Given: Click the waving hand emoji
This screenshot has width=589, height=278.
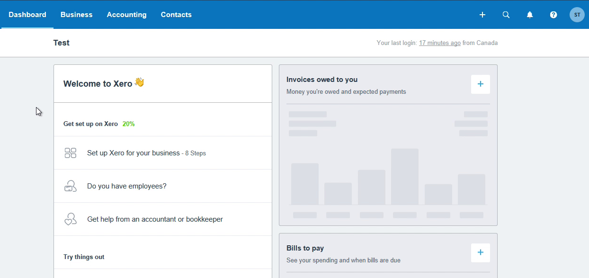Looking at the screenshot, I should pos(139,82).
